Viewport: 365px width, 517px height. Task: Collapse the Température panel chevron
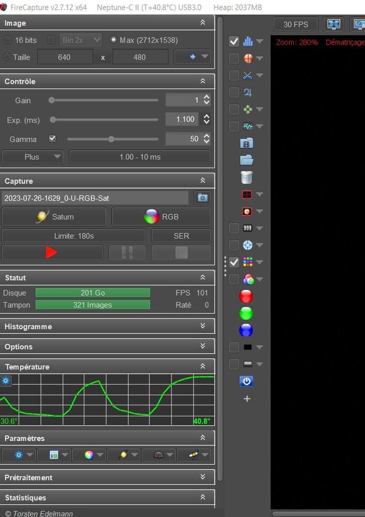tap(203, 366)
